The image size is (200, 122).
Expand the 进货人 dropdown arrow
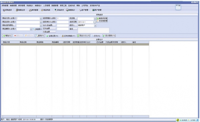[x=95, y=25]
